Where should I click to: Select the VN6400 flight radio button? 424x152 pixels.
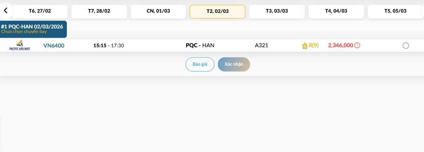tap(406, 46)
